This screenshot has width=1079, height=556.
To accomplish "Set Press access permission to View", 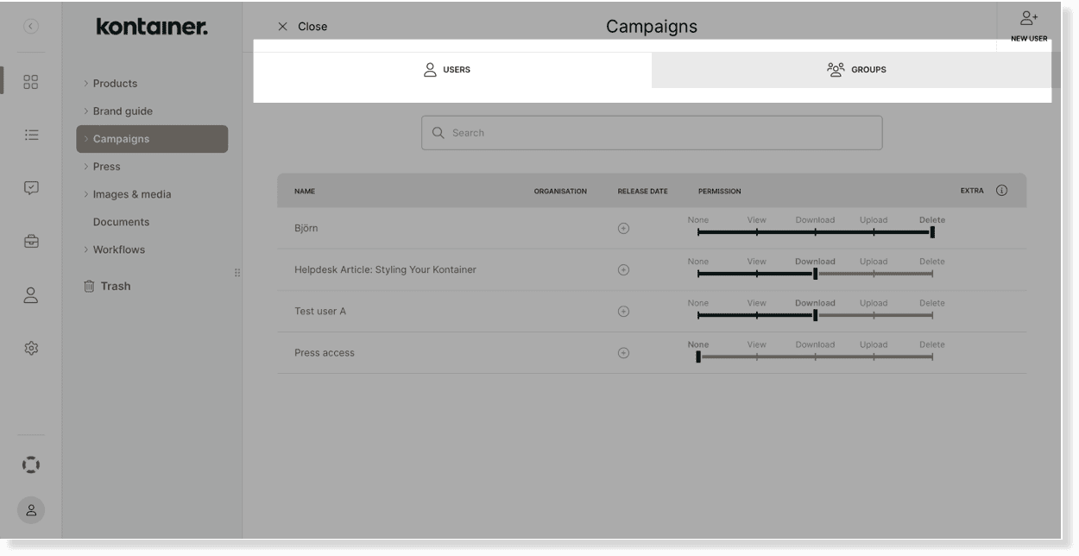I will [x=756, y=356].
